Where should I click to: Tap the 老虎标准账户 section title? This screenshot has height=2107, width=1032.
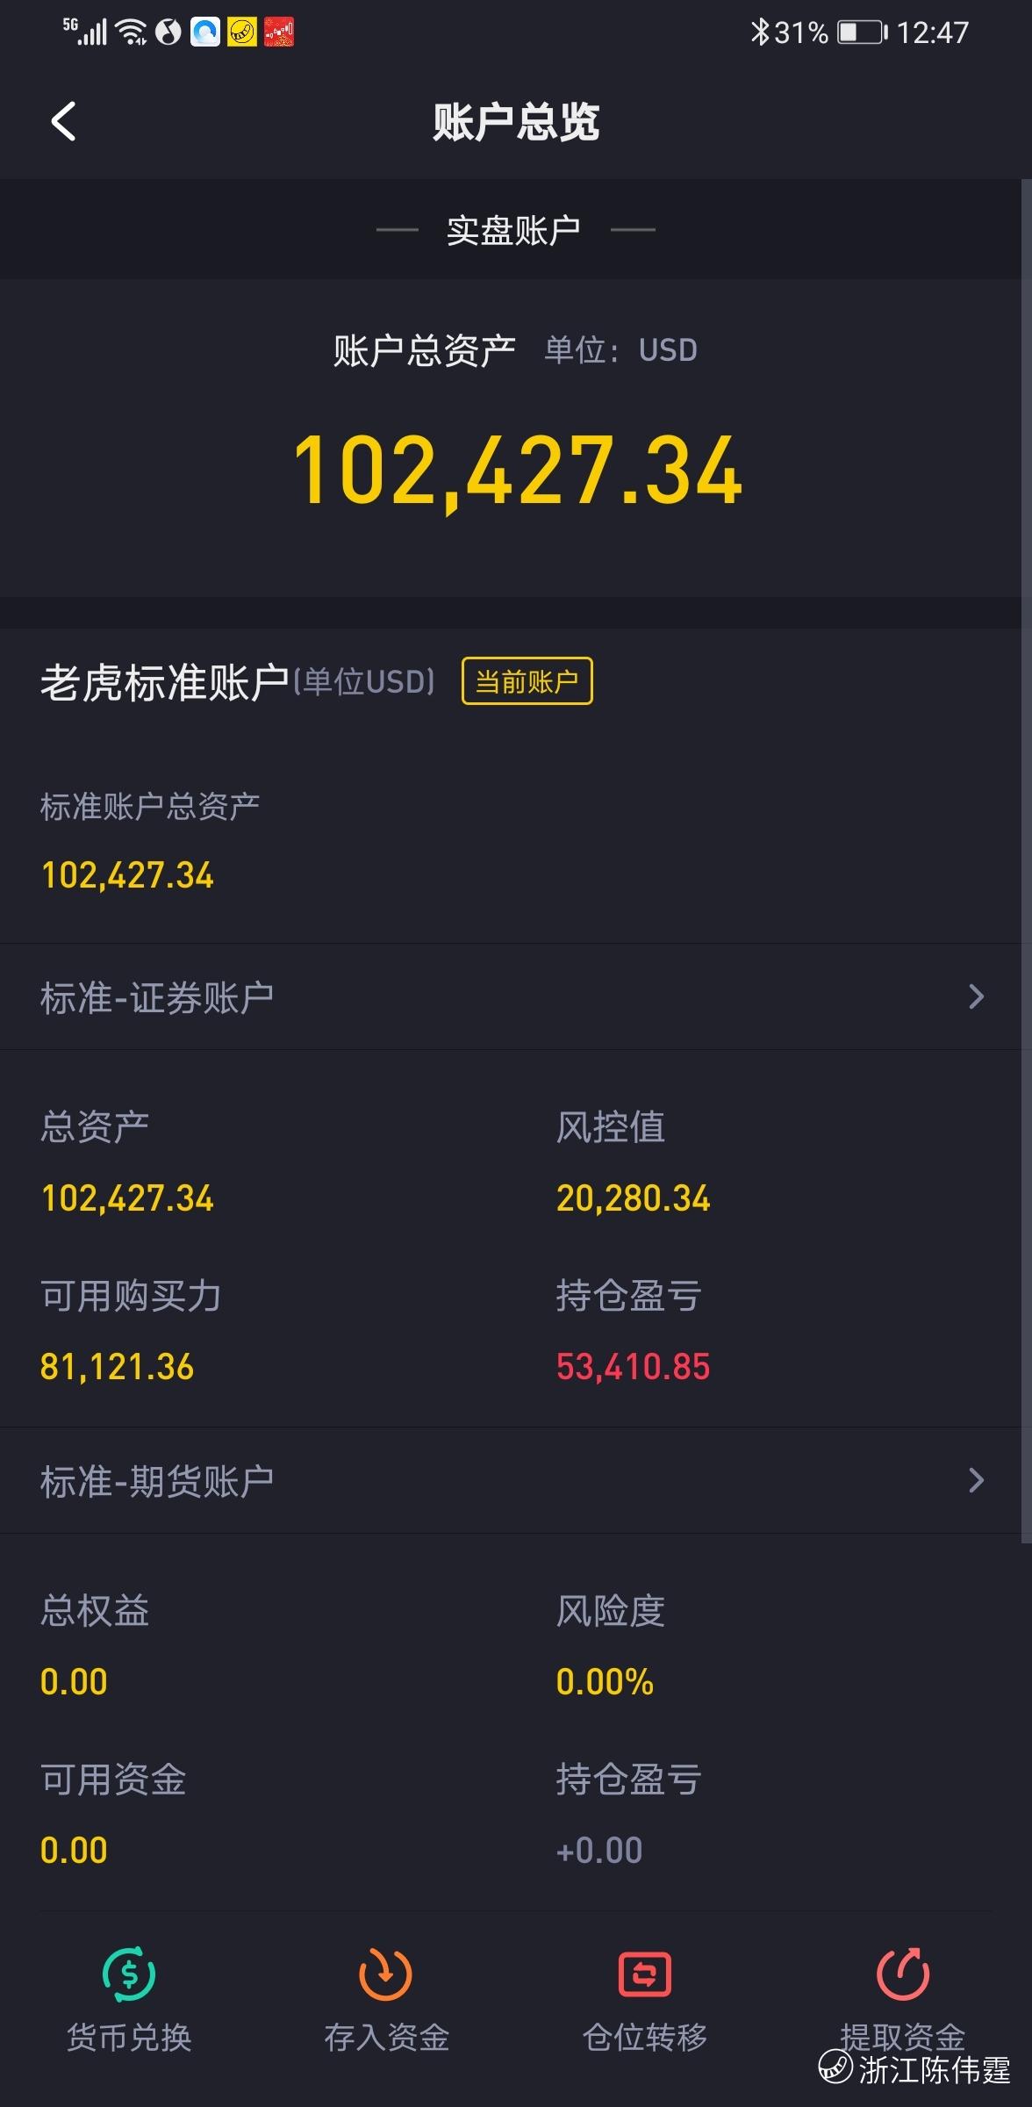pyautogui.click(x=164, y=682)
